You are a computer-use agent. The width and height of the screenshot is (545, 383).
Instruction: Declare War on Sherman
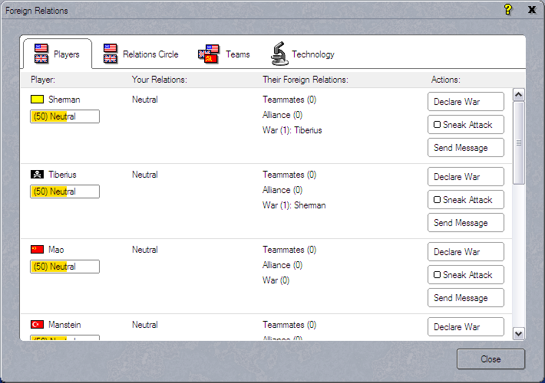point(465,102)
